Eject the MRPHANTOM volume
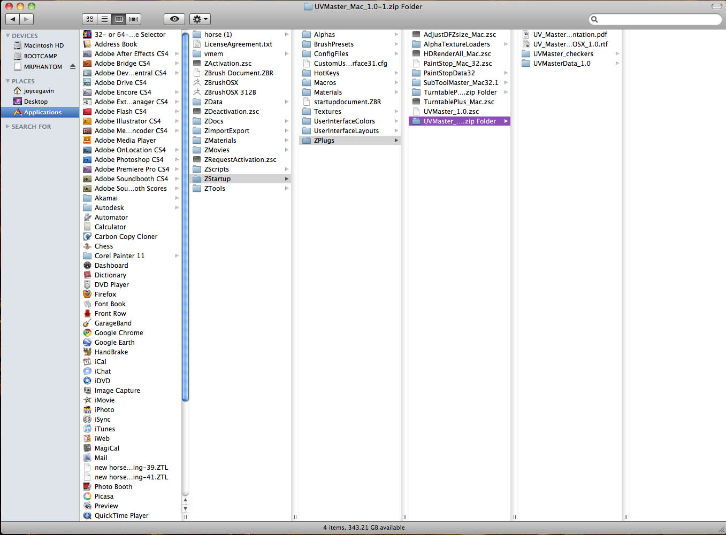Viewport: 726px width, 535px height. coord(73,67)
